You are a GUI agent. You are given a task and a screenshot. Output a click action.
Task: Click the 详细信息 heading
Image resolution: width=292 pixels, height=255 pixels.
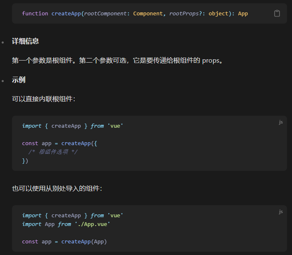[25, 41]
